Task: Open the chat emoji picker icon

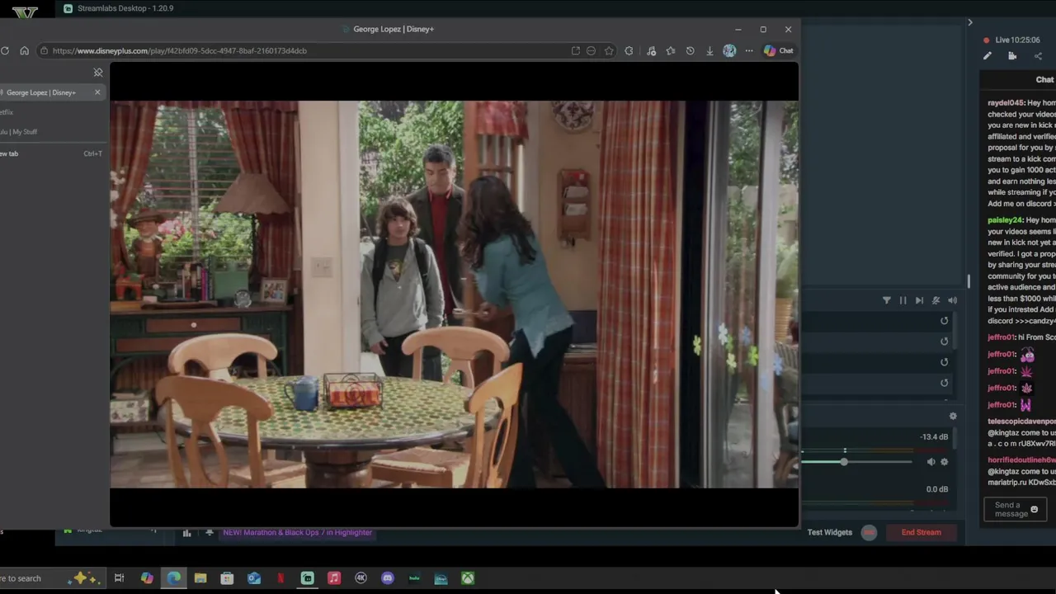Action: tap(1035, 510)
